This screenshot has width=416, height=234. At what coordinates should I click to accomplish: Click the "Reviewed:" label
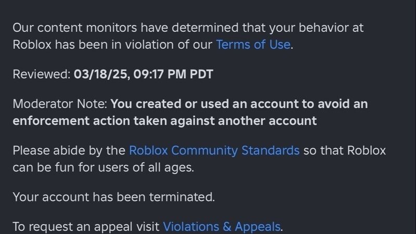coord(41,74)
